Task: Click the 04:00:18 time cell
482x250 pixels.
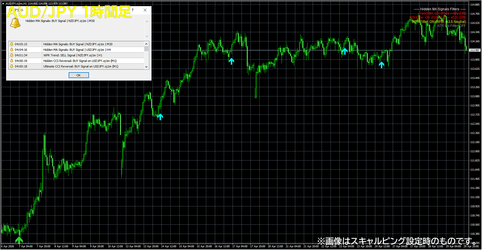Action: [21, 66]
